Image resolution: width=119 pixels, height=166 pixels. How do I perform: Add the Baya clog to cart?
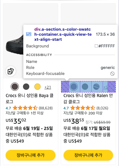pos(31,155)
